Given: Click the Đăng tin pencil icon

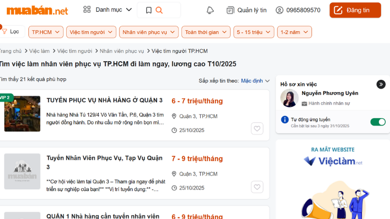Looking at the screenshot, I should point(338,10).
